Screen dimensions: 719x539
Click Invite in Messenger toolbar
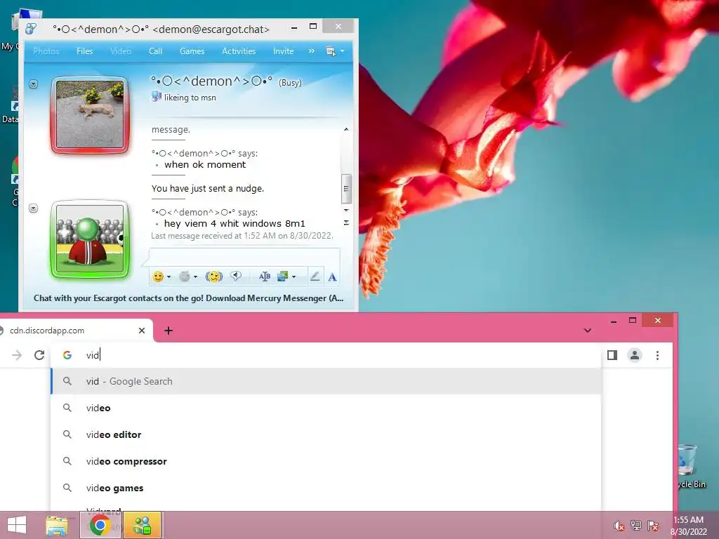click(x=283, y=51)
